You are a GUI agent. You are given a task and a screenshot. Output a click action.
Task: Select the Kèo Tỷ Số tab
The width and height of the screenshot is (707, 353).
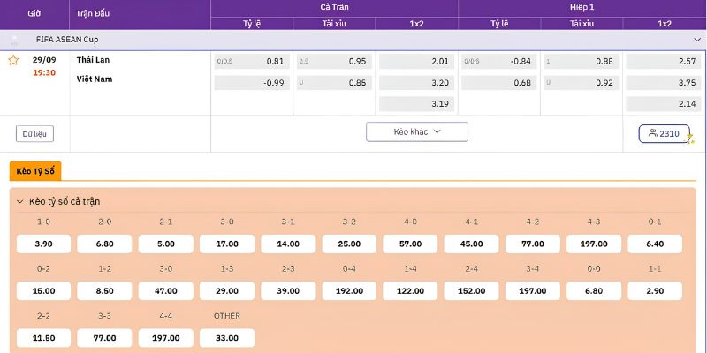tap(35, 171)
